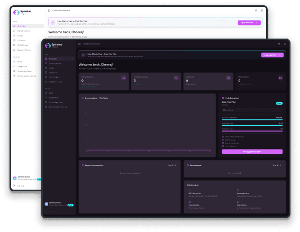Click the Active badge on Free Tier Plan
The width and height of the screenshot is (300, 232).
pos(279,104)
